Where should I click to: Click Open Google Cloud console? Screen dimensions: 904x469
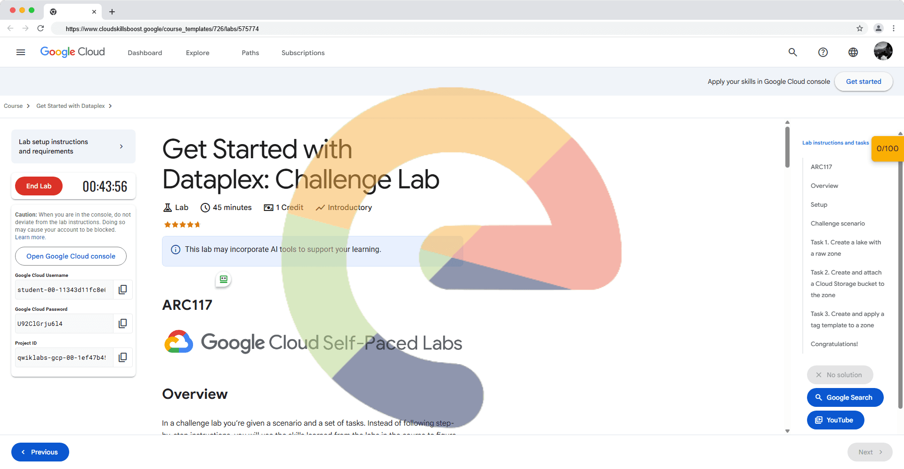coord(71,256)
